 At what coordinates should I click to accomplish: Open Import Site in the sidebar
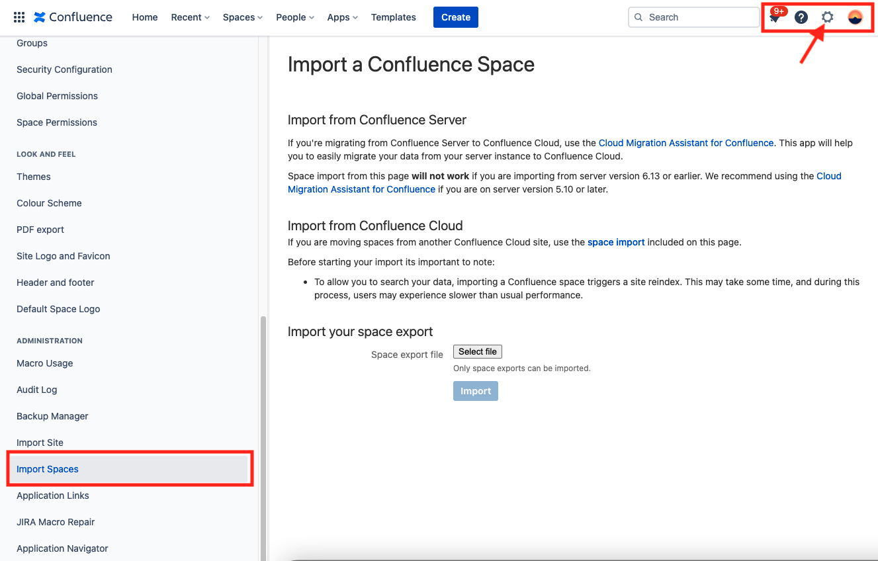coord(40,443)
